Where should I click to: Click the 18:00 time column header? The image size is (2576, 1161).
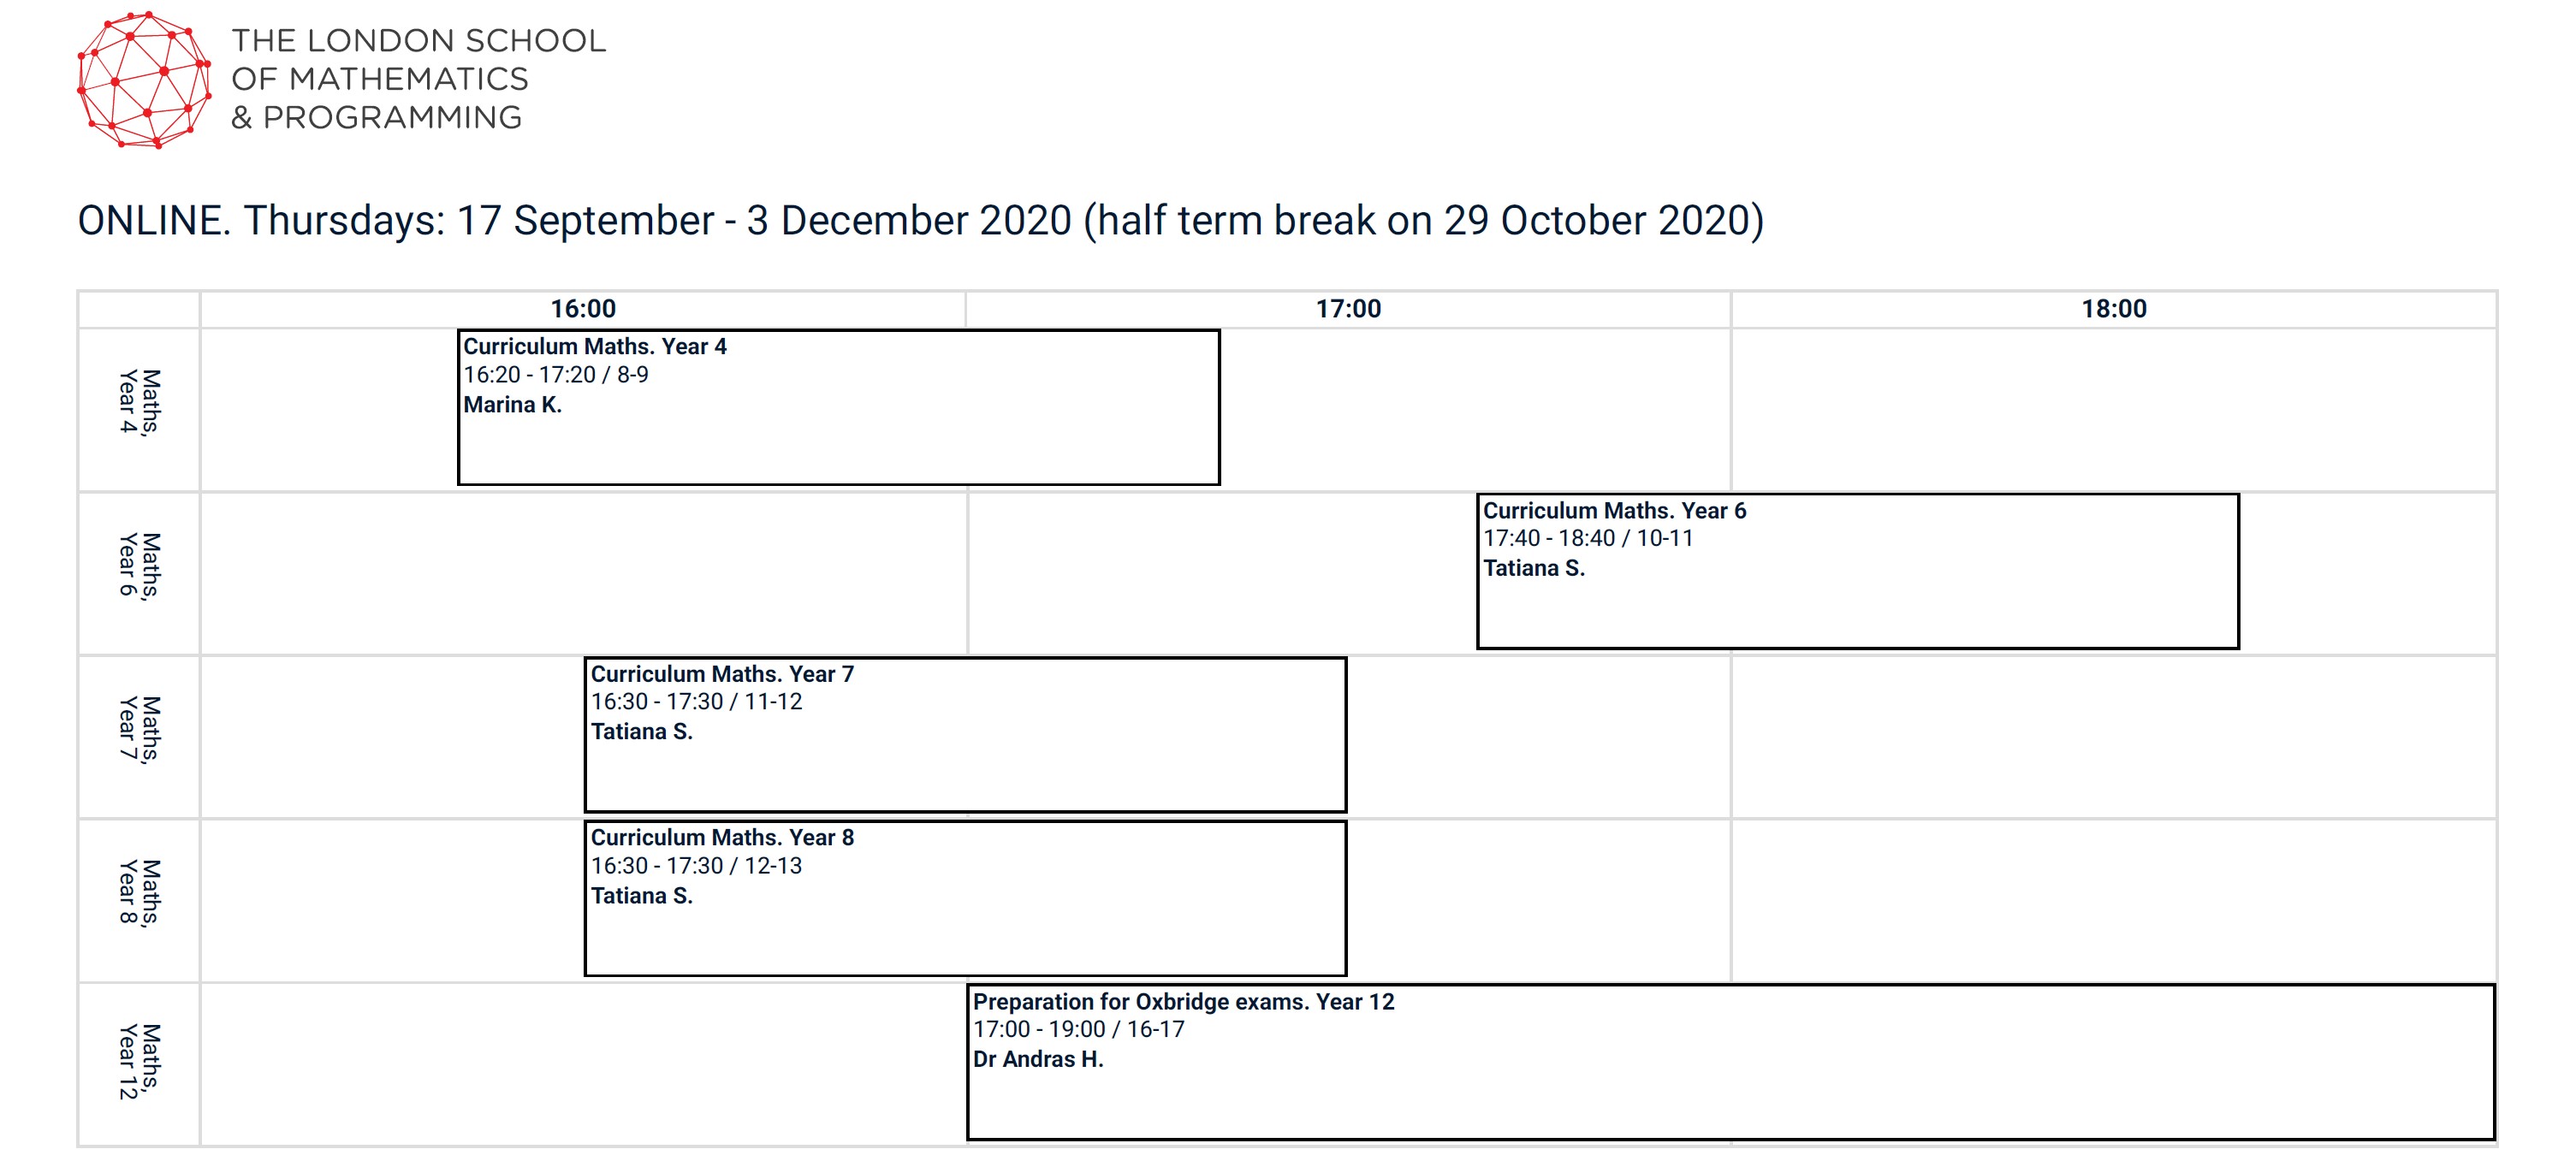pyautogui.click(x=2114, y=309)
